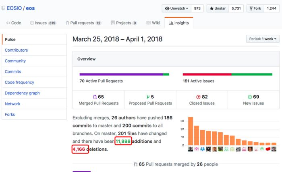
Task: Click the 319 issues counter badge
Action: 52,23
